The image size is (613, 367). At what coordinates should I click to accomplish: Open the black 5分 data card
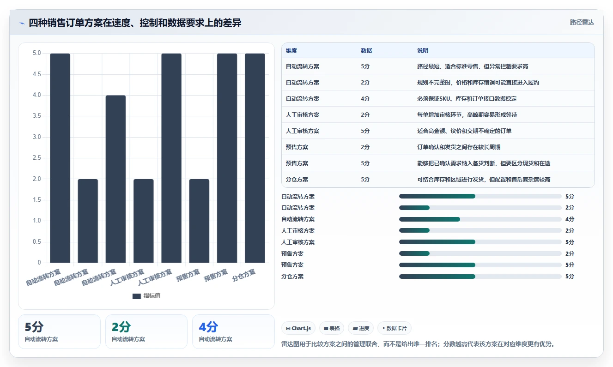[x=59, y=331]
